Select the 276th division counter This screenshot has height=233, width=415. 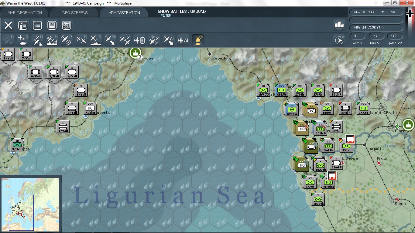point(300,90)
